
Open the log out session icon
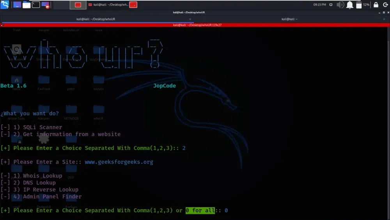pyautogui.click(x=385, y=5)
